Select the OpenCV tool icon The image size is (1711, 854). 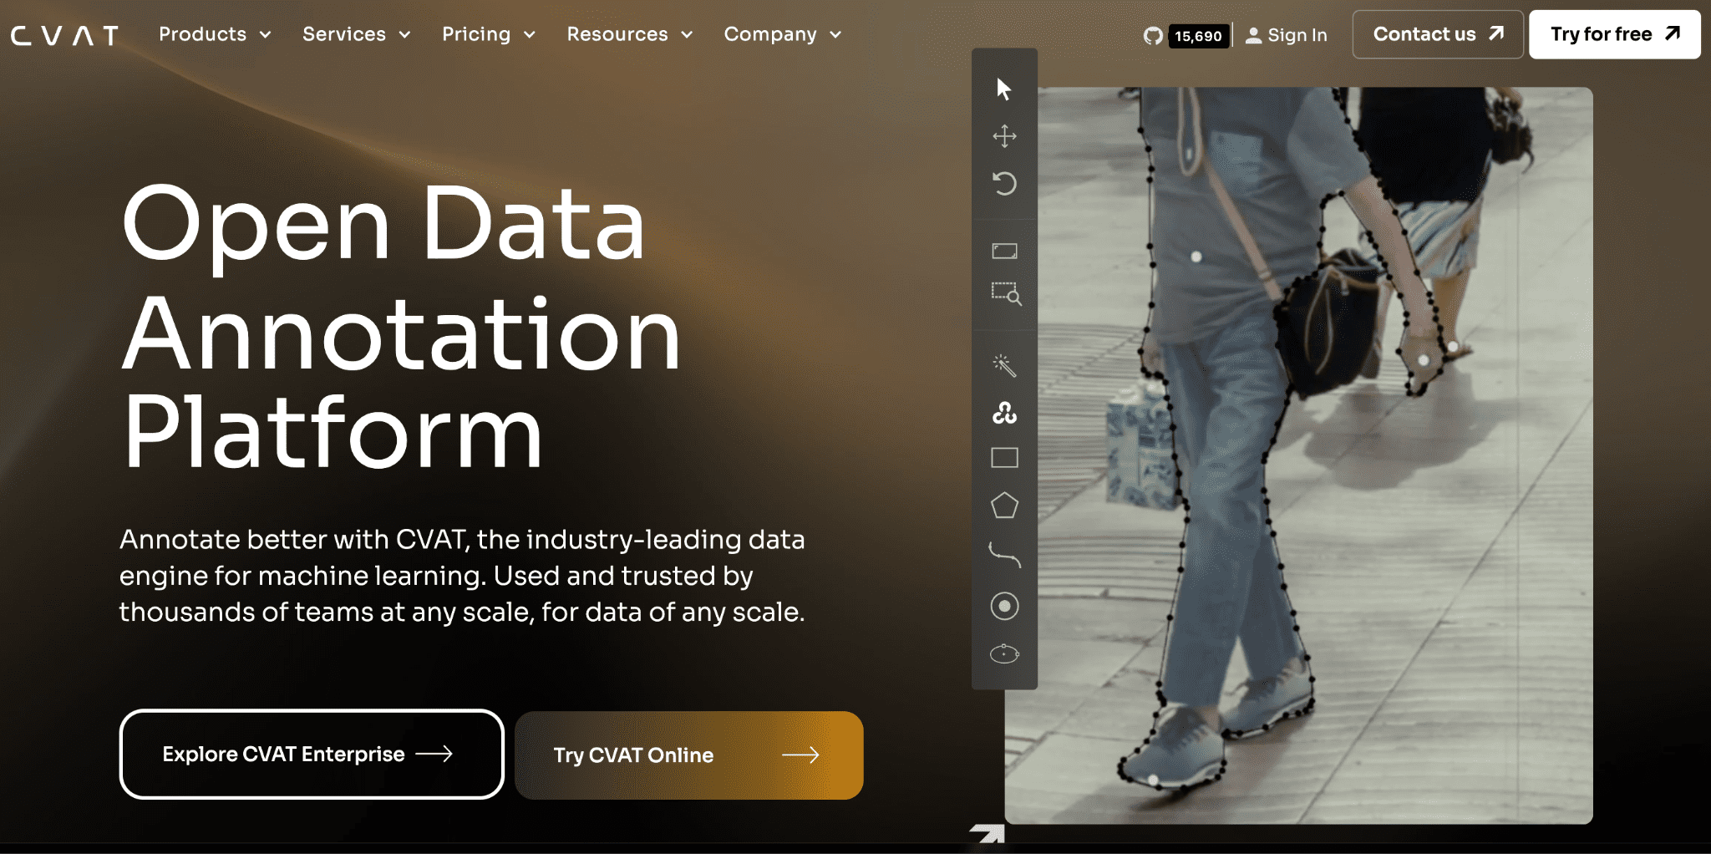[x=1004, y=413]
